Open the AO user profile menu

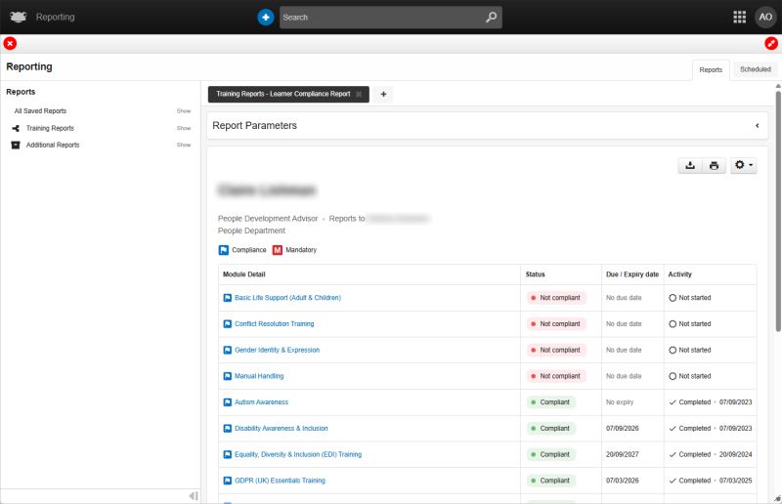click(x=765, y=17)
